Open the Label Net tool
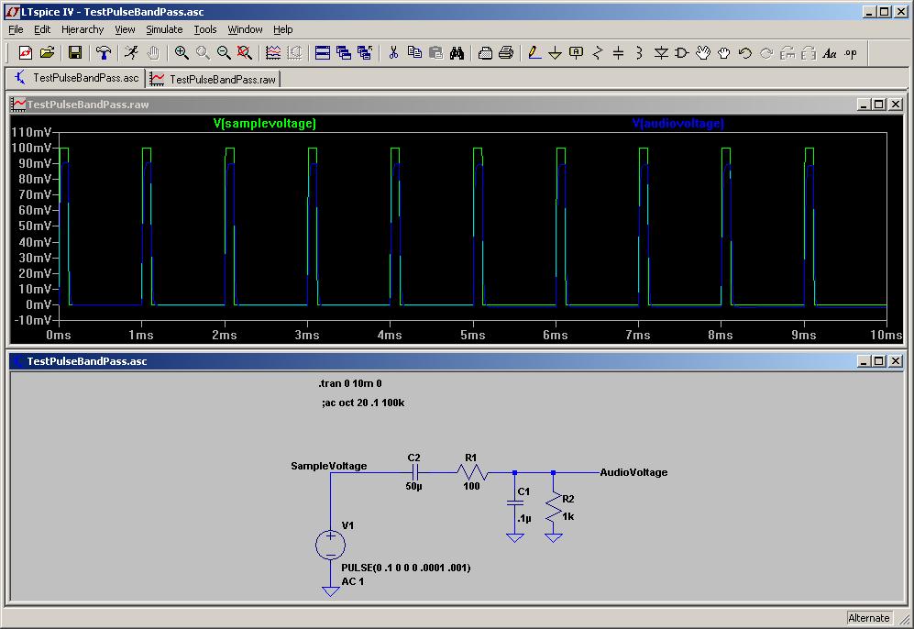 576,53
